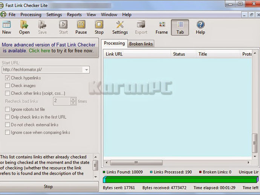Screen dimensions: 260x195
Task: Click the application icon in menu bar
Action: coord(3,15)
